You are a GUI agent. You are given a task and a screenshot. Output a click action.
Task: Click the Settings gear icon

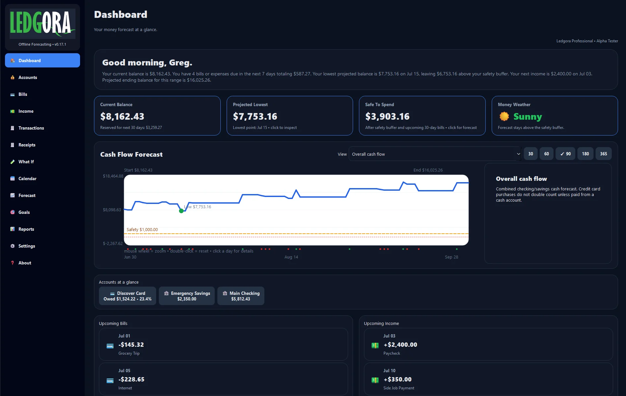point(13,246)
